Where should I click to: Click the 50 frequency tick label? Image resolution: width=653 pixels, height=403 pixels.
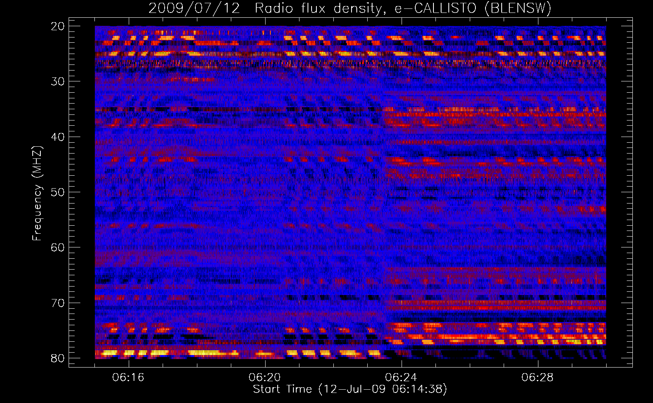point(58,192)
